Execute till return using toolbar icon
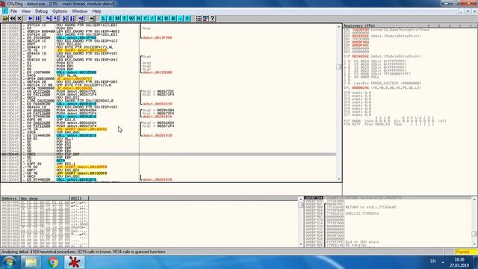 tap(81, 19)
